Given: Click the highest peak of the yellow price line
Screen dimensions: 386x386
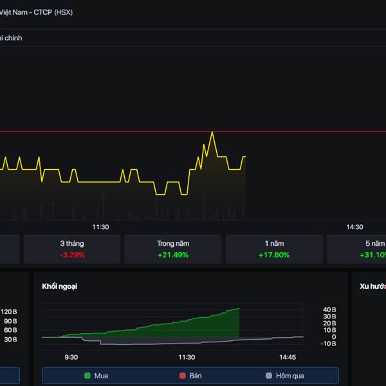Looking at the screenshot, I should pos(212,133).
